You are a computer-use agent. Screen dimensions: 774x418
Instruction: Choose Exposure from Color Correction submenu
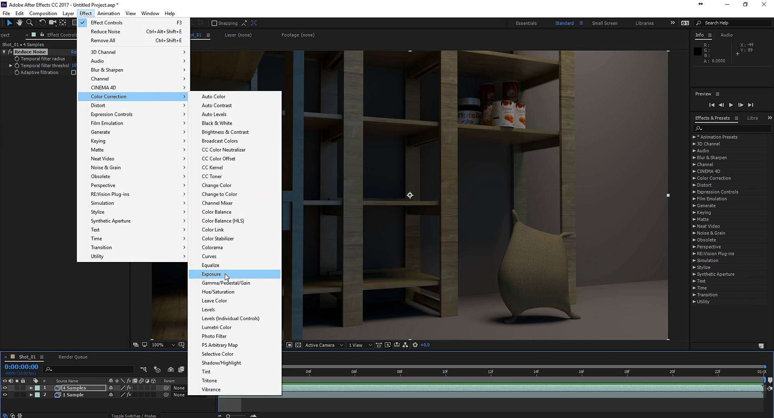212,274
